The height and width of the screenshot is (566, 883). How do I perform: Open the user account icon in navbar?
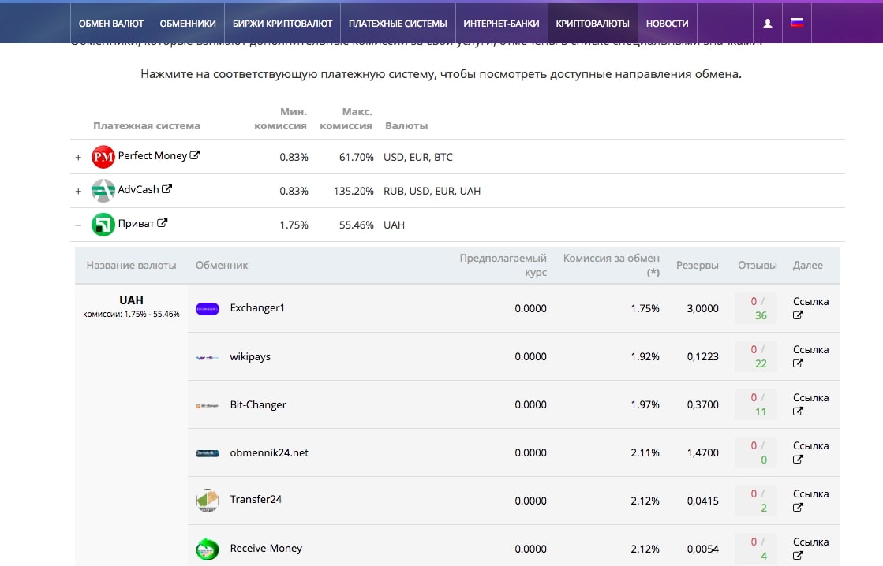click(x=768, y=23)
